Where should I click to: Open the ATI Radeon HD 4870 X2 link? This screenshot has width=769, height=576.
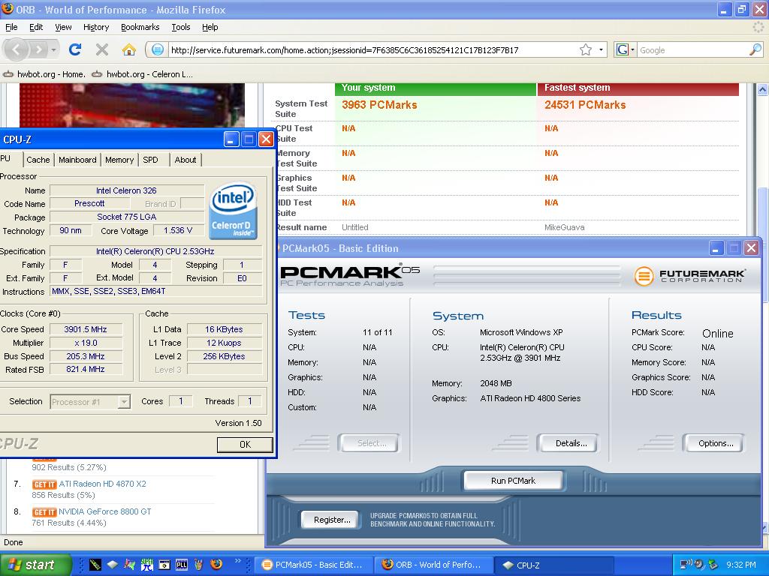[x=102, y=484]
